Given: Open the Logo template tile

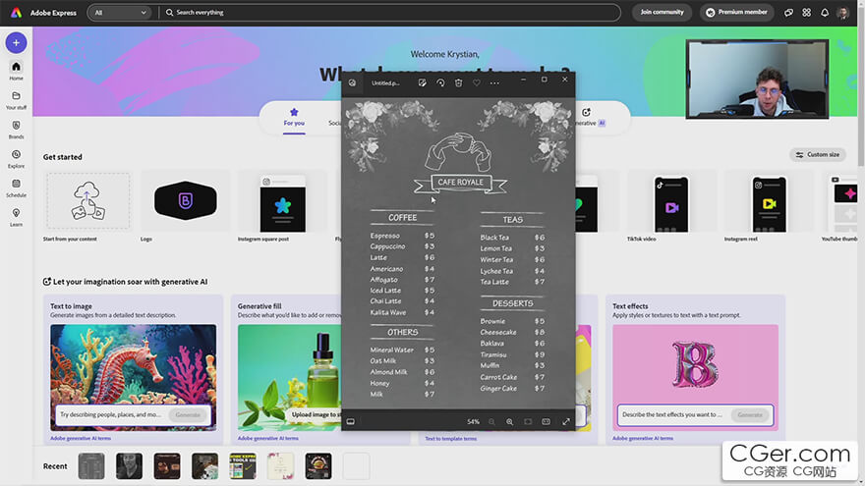Looking at the screenshot, I should click(186, 201).
